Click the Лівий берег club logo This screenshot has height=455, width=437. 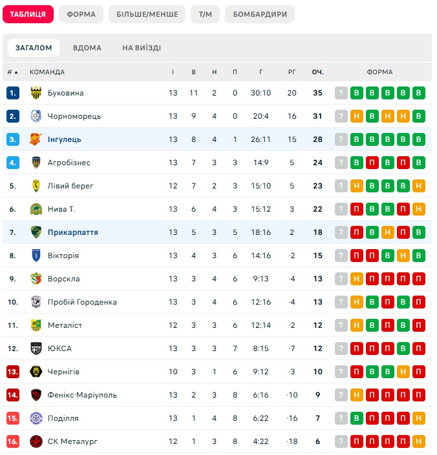click(x=36, y=186)
